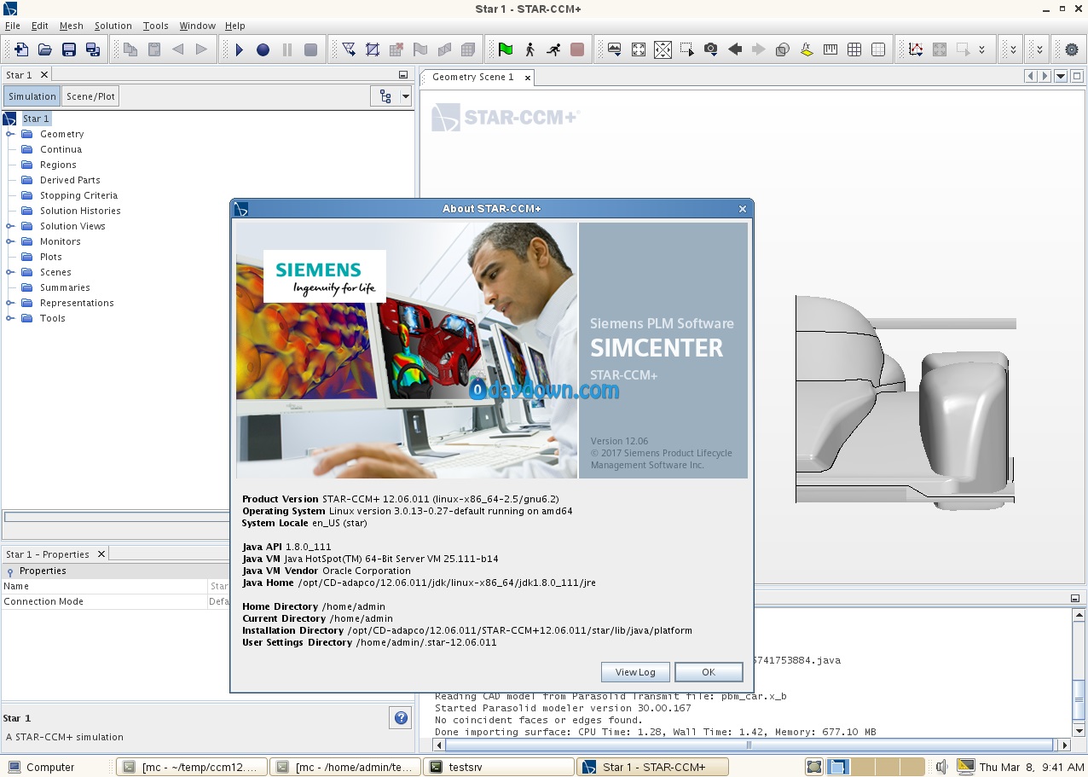
Task: Expand the Scenes tree node
Action: (10, 272)
